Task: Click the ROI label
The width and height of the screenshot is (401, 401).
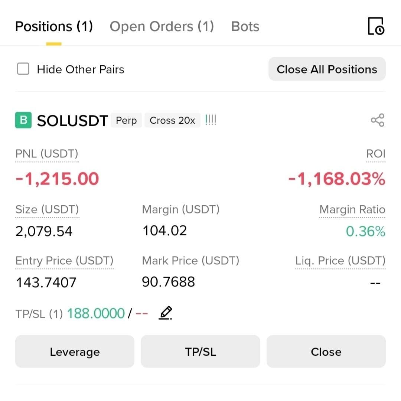Action: tap(375, 154)
